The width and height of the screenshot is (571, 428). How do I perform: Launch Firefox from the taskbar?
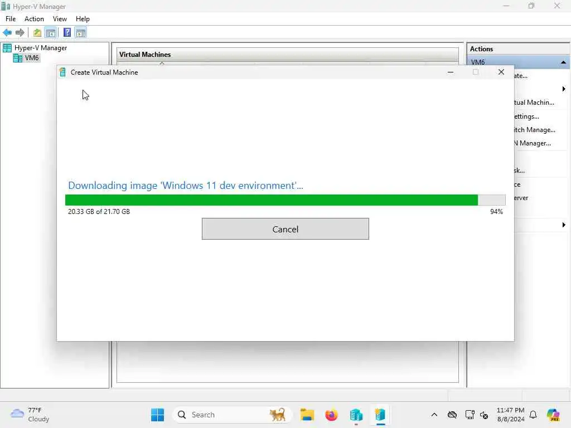point(331,415)
